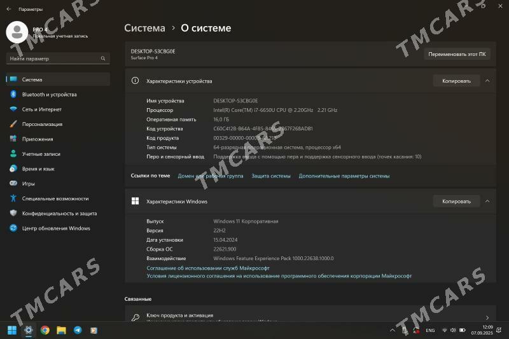Open Специальные возможности settings
The image size is (509, 339).
55,198
